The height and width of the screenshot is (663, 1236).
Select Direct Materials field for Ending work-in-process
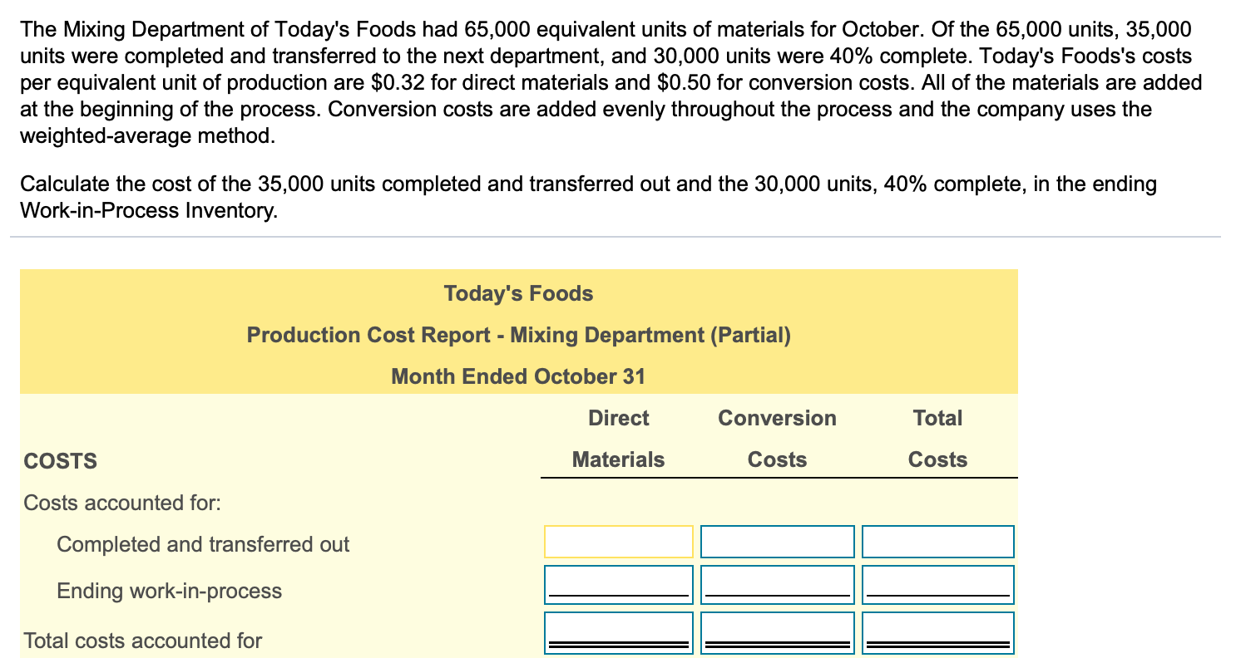619,585
